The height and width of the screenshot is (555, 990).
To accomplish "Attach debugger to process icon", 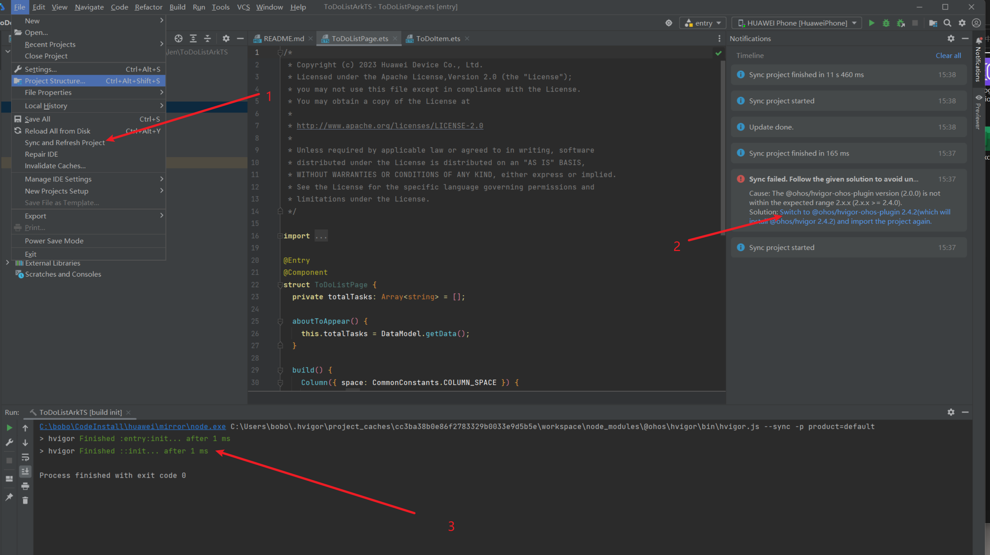I will pyautogui.click(x=900, y=23).
